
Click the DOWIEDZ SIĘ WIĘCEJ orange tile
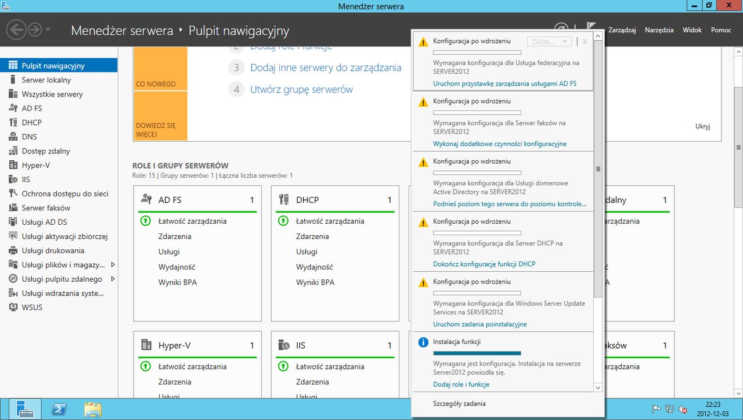click(x=160, y=116)
